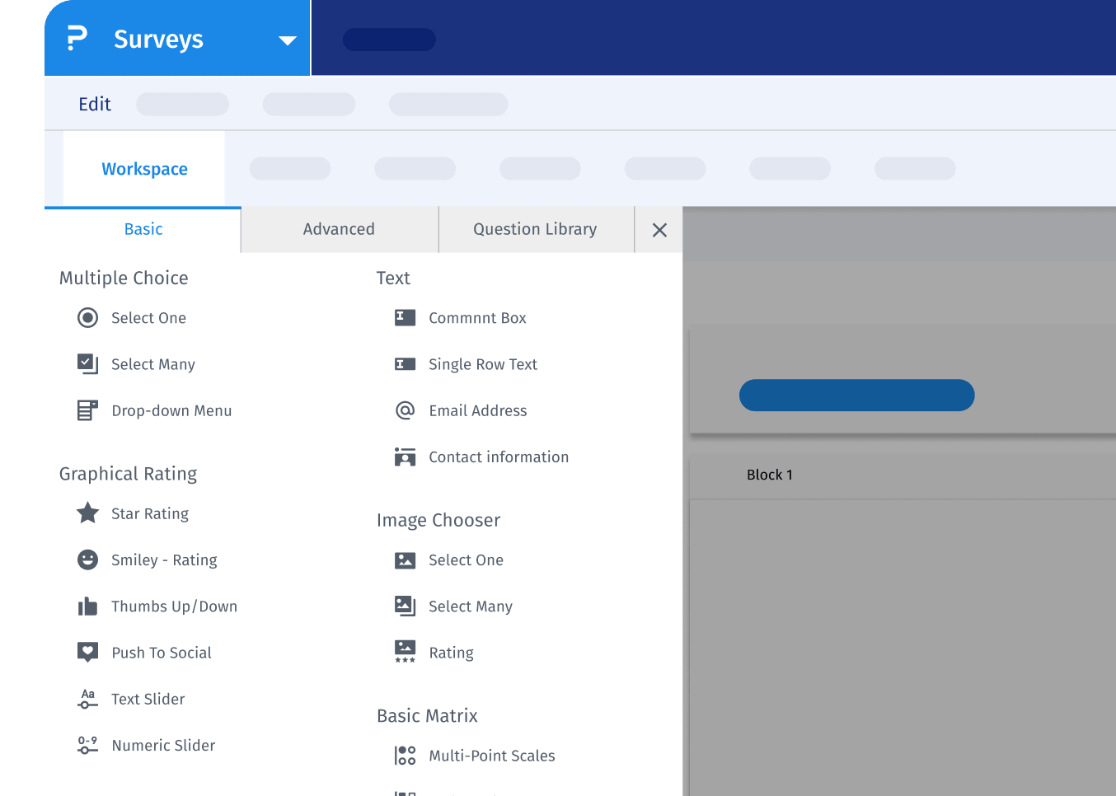Pick the Thumbs Up/Down label

pyautogui.click(x=174, y=606)
